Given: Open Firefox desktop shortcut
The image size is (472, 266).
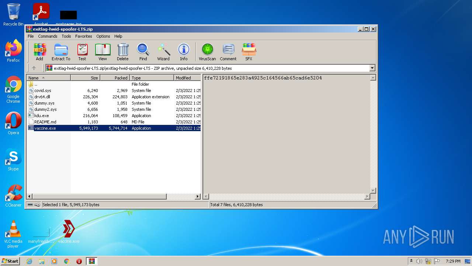Looking at the screenshot, I should (x=13, y=51).
